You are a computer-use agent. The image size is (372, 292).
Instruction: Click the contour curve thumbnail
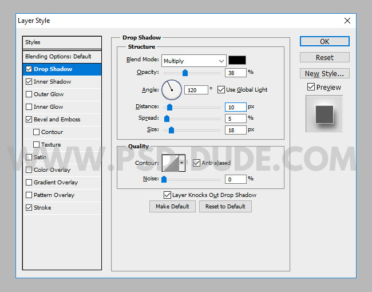(x=171, y=163)
